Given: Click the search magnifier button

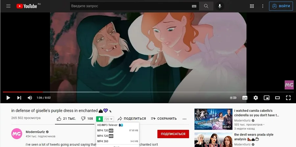Looking at the screenshot, I should click(x=206, y=6).
